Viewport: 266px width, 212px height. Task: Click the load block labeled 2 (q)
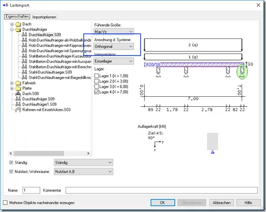click(193, 45)
